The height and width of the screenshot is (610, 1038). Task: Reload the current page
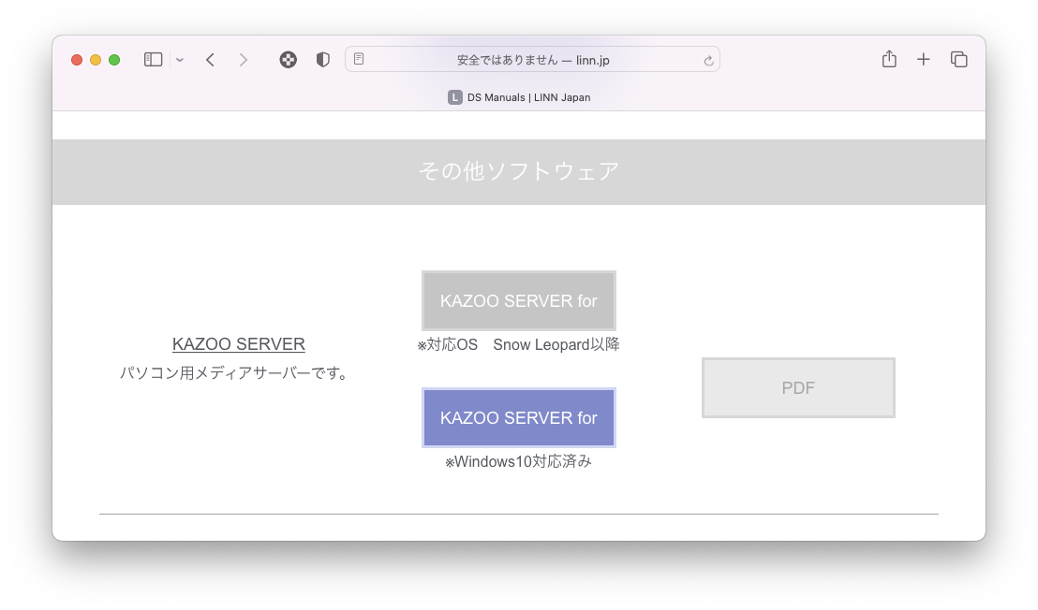click(x=708, y=60)
